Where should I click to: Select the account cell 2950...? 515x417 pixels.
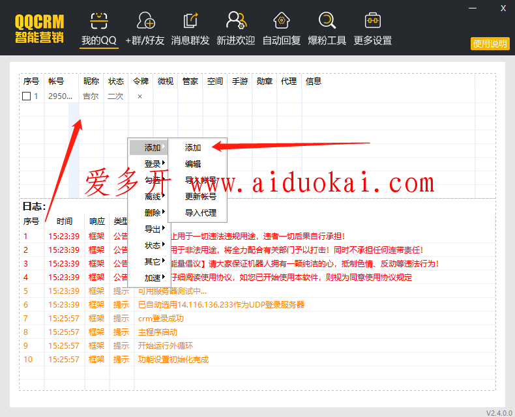tap(61, 96)
